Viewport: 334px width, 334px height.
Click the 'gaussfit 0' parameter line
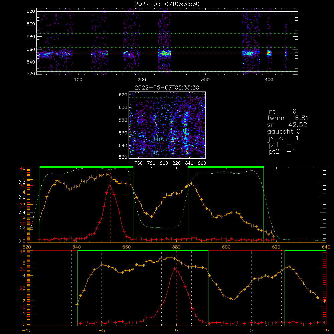click(284, 131)
